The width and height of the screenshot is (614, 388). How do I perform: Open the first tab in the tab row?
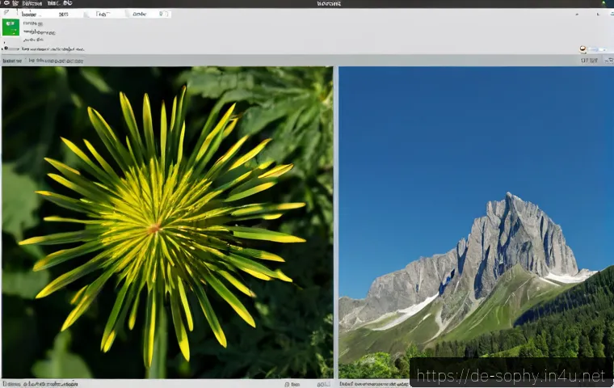point(29,14)
